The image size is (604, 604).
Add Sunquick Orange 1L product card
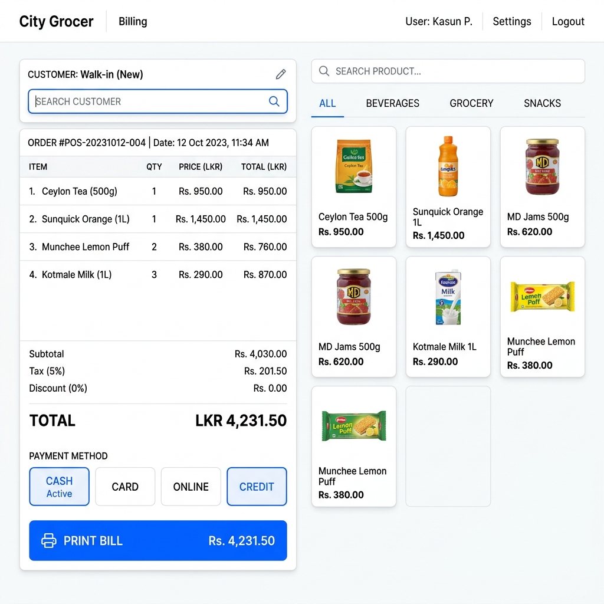pos(448,187)
